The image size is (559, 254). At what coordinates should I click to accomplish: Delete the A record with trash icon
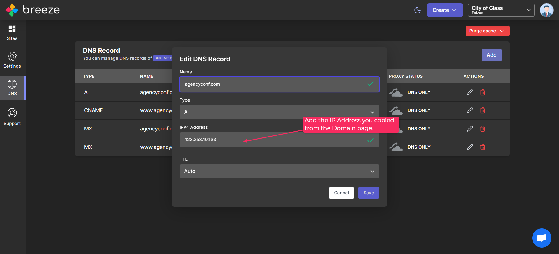pyautogui.click(x=482, y=92)
